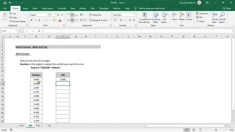
Task: Open Cell Styles gallery
Action: click(164, 18)
